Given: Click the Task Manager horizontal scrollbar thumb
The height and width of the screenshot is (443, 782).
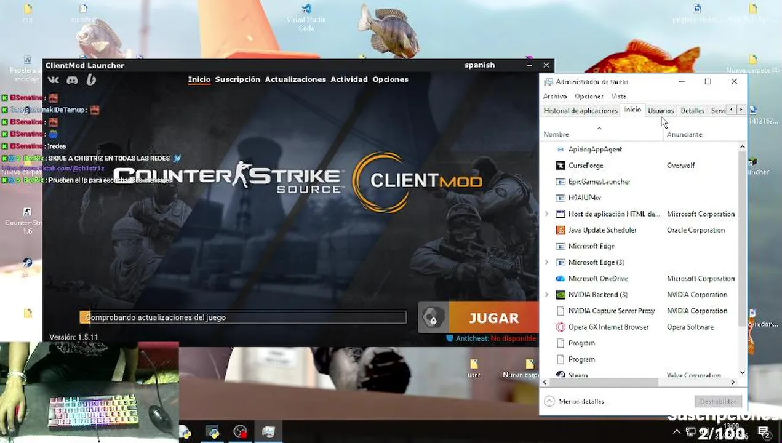Looking at the screenshot, I should click(603, 383).
